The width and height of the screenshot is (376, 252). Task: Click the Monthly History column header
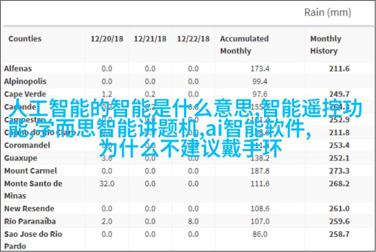click(326, 45)
